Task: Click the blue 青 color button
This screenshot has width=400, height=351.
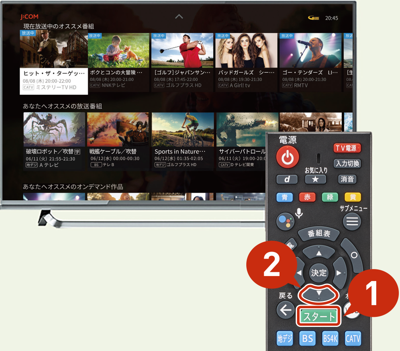Action: [x=285, y=197]
